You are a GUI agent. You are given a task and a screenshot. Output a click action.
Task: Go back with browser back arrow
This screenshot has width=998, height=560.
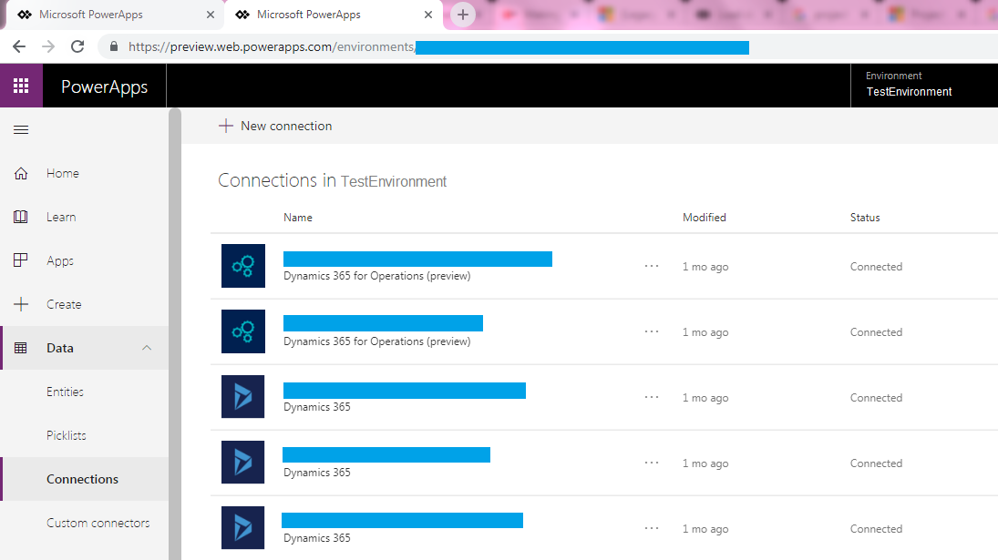19,46
